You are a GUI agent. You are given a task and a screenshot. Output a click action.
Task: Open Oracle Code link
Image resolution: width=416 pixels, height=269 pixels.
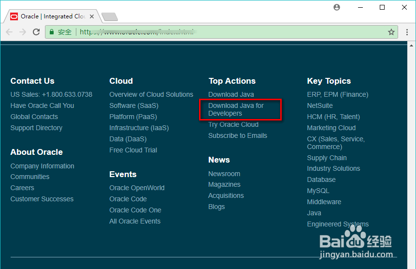click(128, 199)
